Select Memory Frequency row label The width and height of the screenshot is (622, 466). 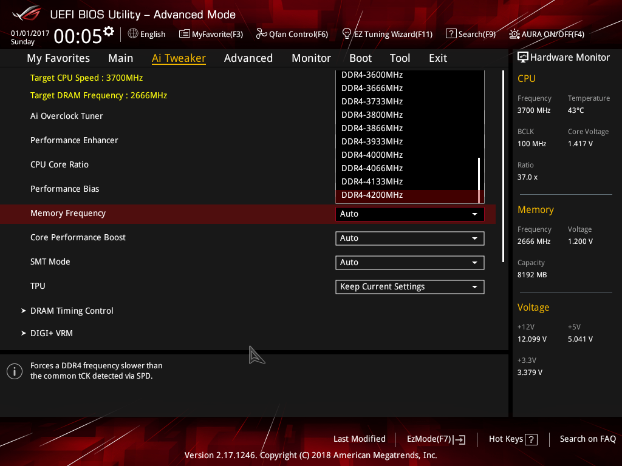68,213
